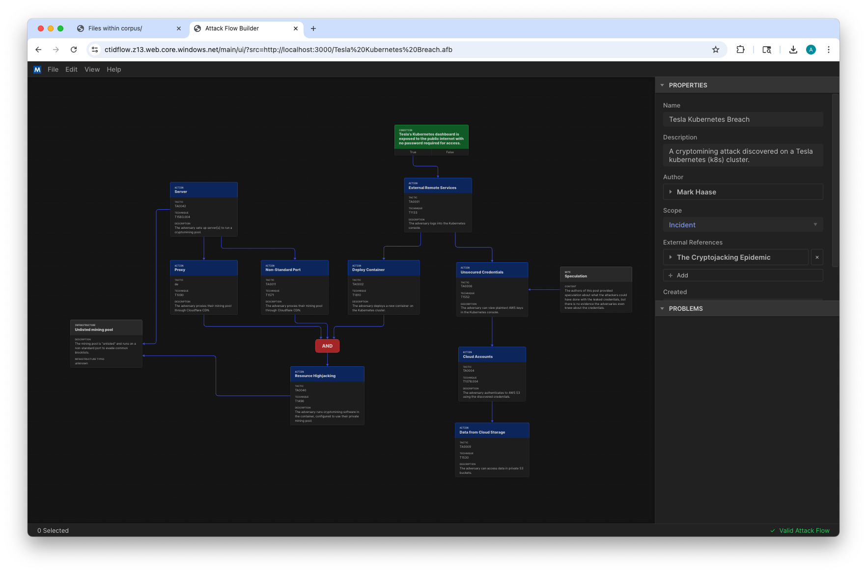Open the Edit menu

[71, 70]
